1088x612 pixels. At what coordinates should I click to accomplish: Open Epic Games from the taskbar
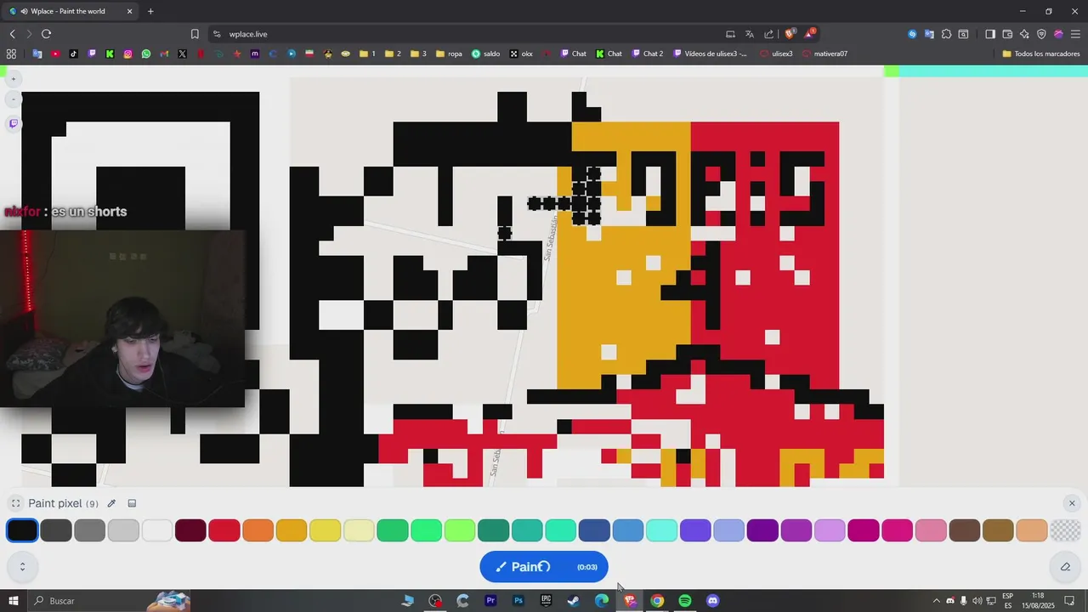click(546, 601)
